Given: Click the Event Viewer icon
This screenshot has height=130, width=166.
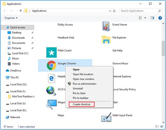Looking at the screenshot, I should pyautogui.click(x=106, y=26).
